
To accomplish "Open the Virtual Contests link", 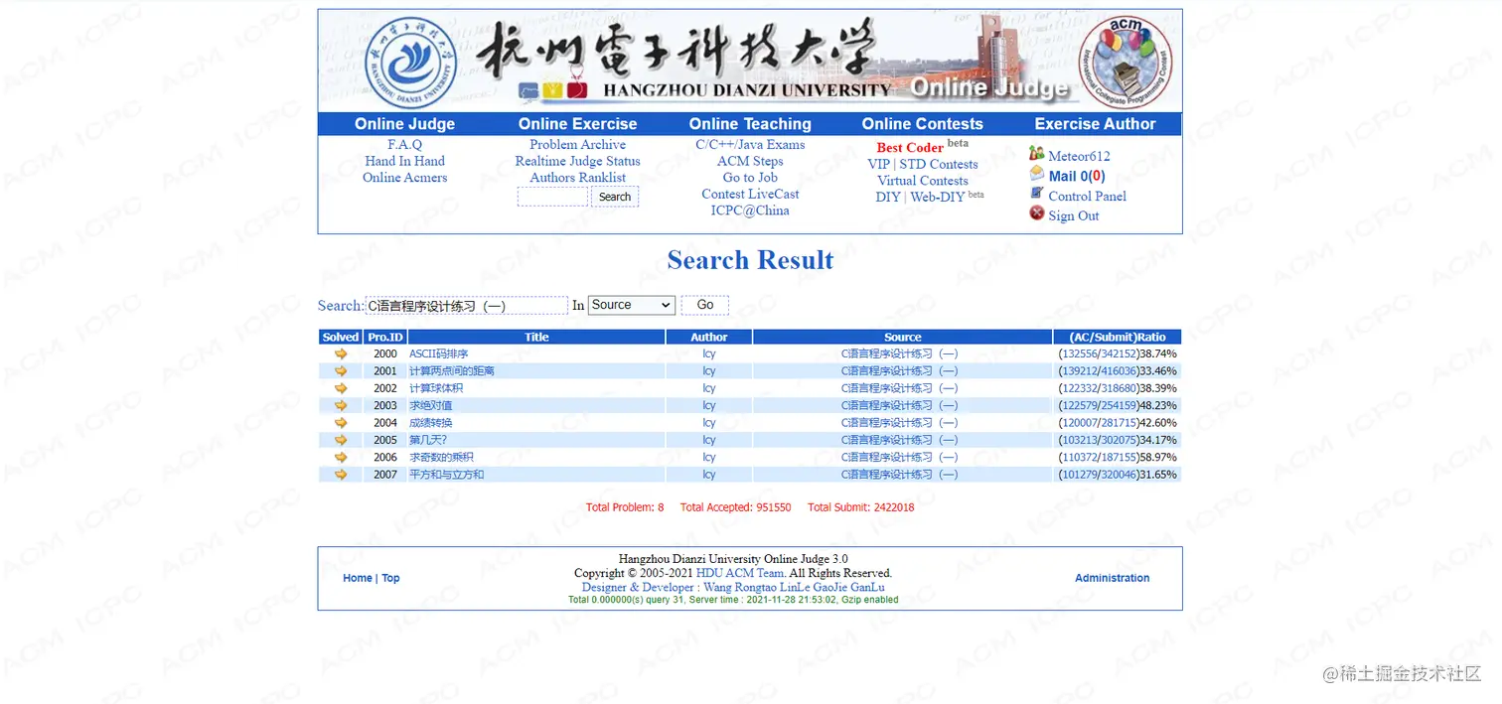I will tap(922, 181).
